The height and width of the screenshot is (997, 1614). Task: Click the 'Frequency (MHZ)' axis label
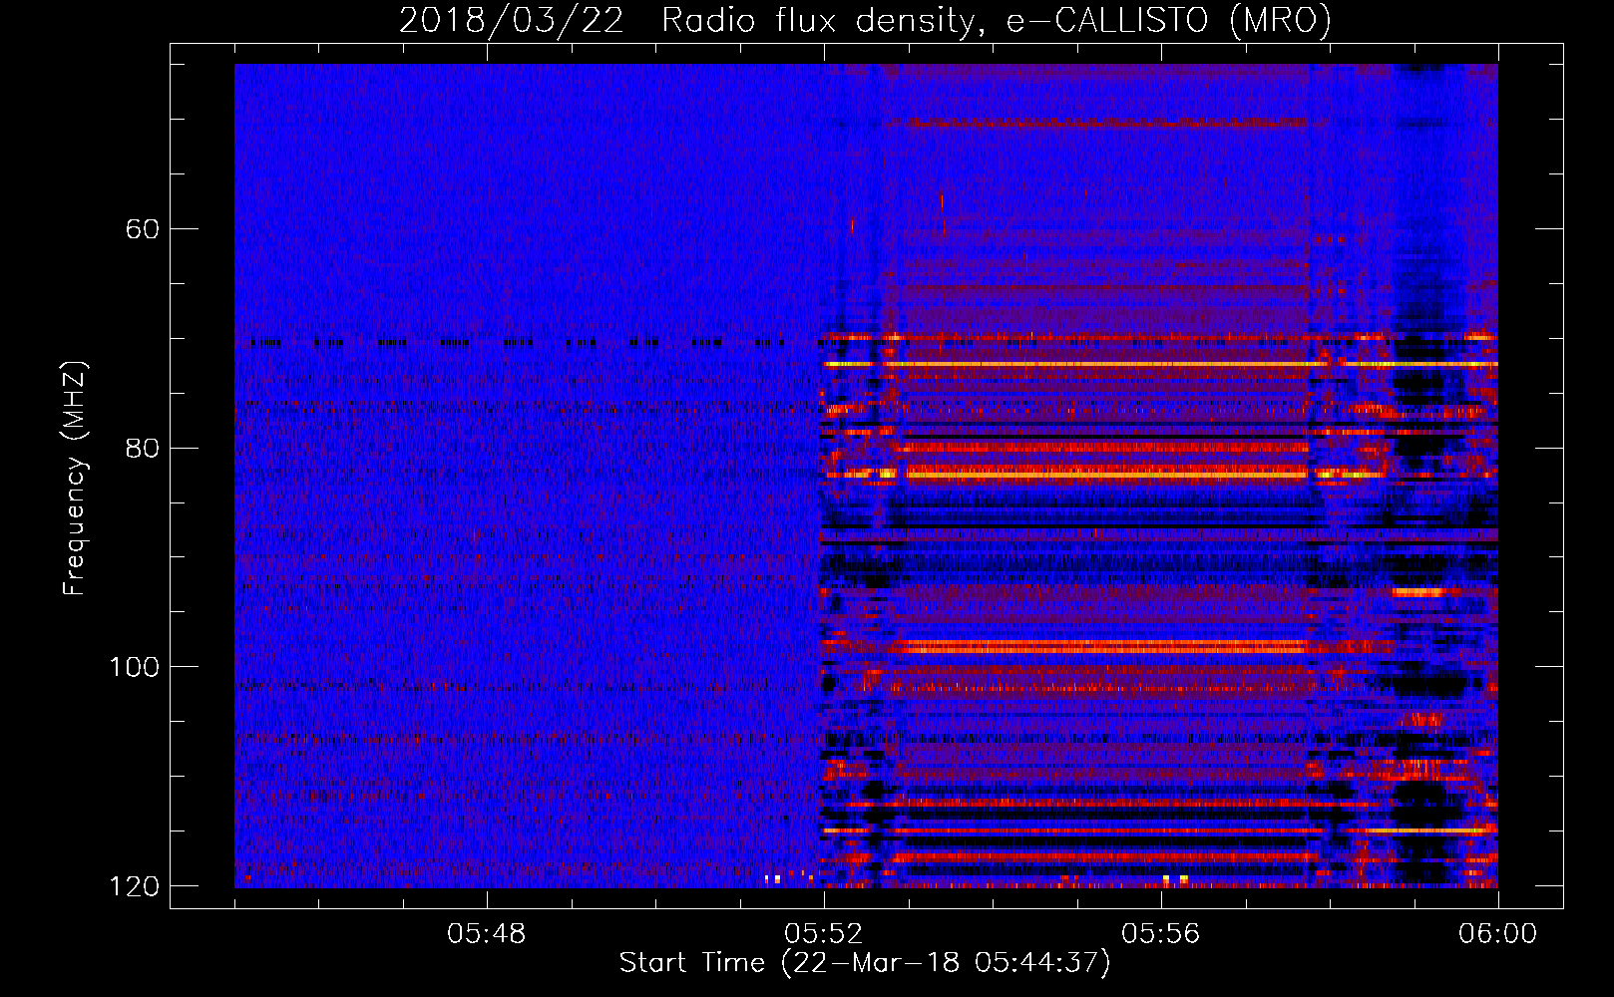click(x=75, y=478)
